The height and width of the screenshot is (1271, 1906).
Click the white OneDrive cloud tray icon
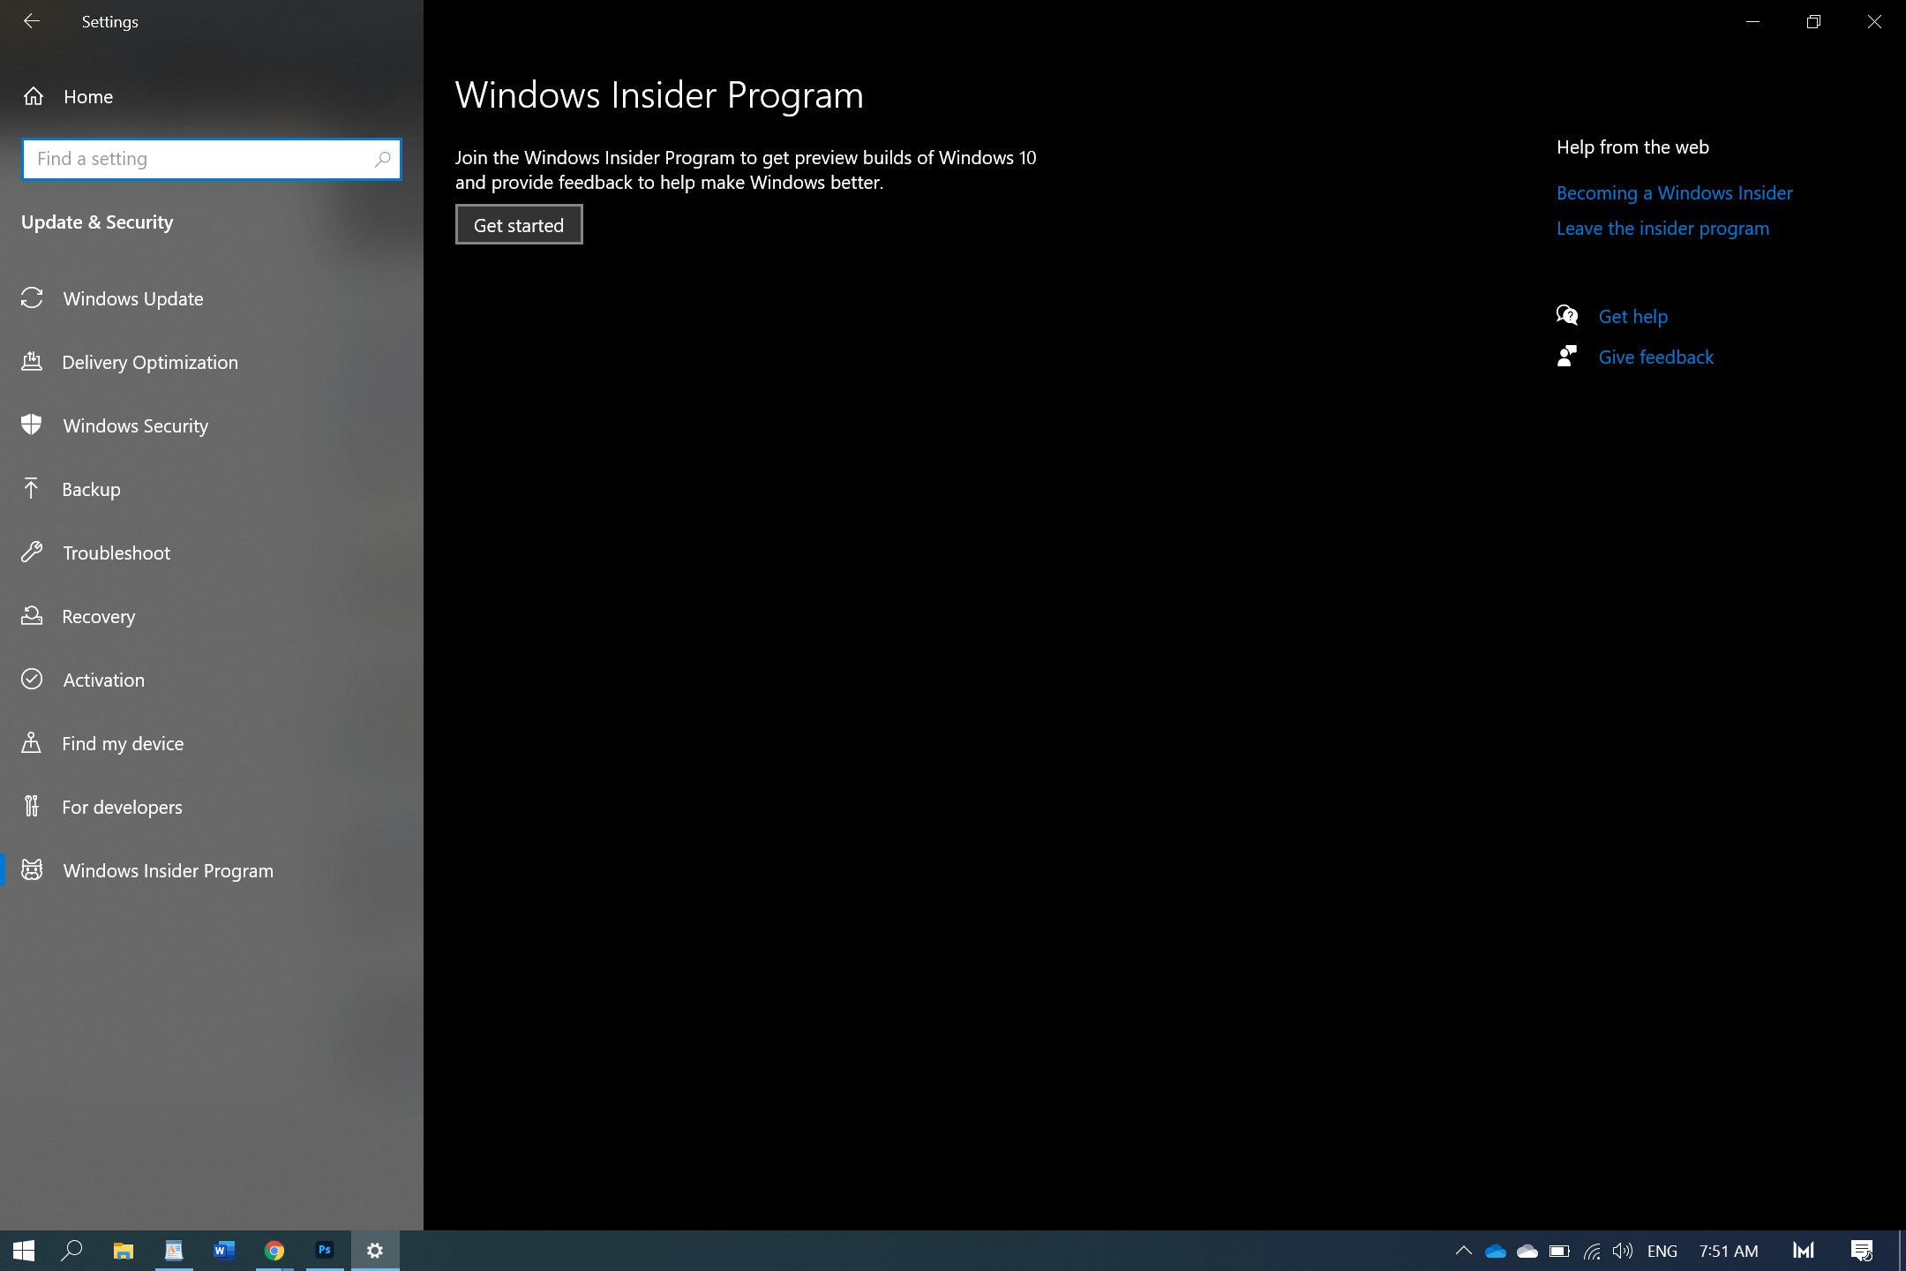[1527, 1251]
